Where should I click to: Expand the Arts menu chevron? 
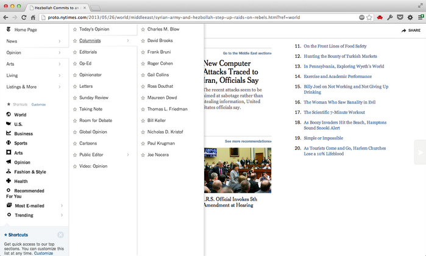point(60,64)
